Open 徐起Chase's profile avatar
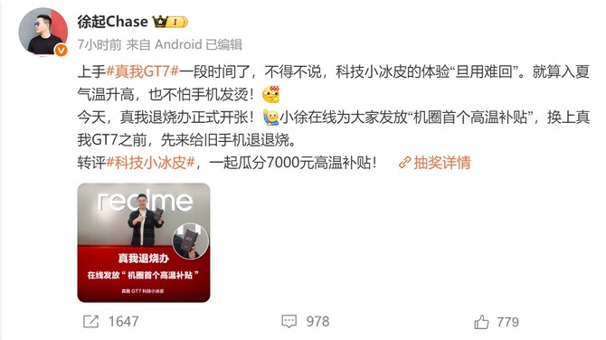The image size is (606, 340). coord(43,32)
